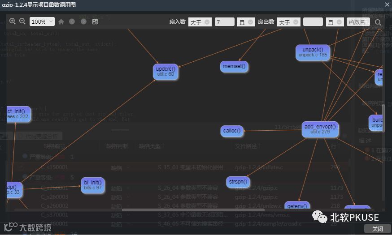The image size is (392, 235).
Task: Move the horizontal graph scrollbar thumb
Action: point(193,210)
